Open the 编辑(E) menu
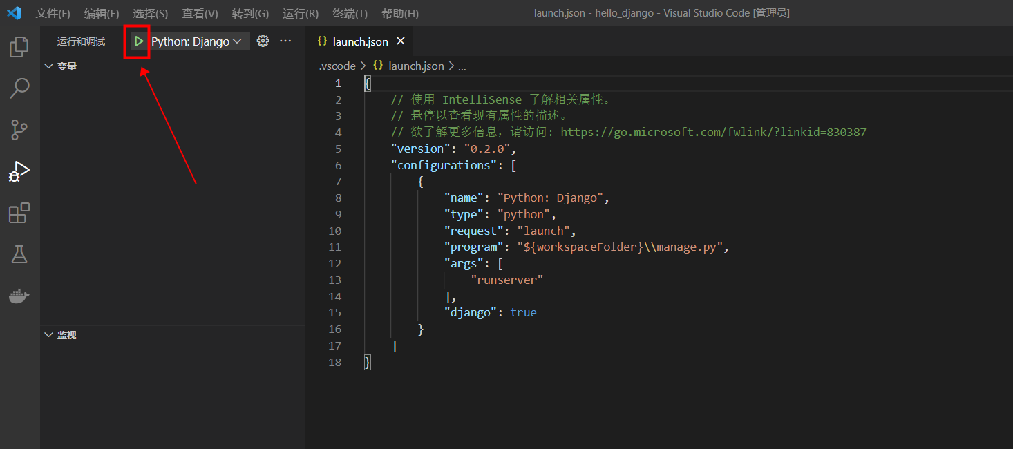This screenshot has height=449, width=1013. 102,13
